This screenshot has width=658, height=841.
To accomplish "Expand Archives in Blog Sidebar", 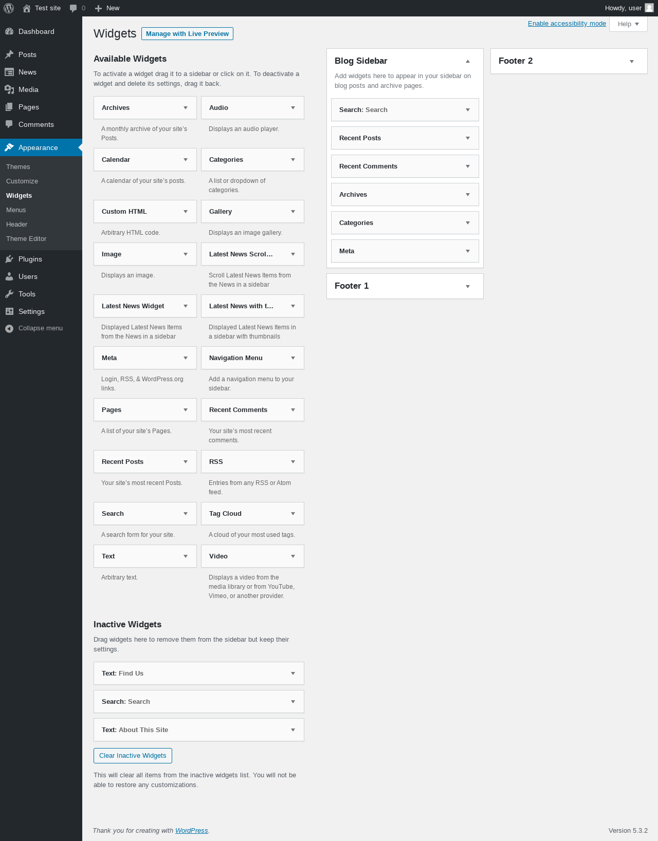I will (x=468, y=195).
